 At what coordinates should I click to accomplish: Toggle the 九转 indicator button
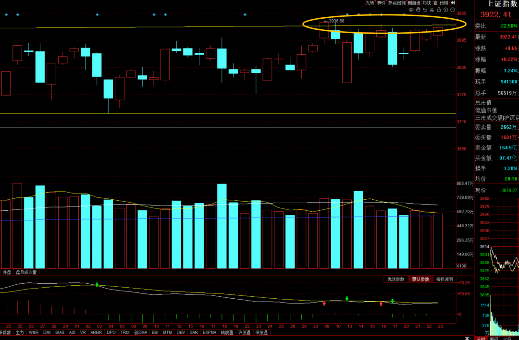click(370, 3)
